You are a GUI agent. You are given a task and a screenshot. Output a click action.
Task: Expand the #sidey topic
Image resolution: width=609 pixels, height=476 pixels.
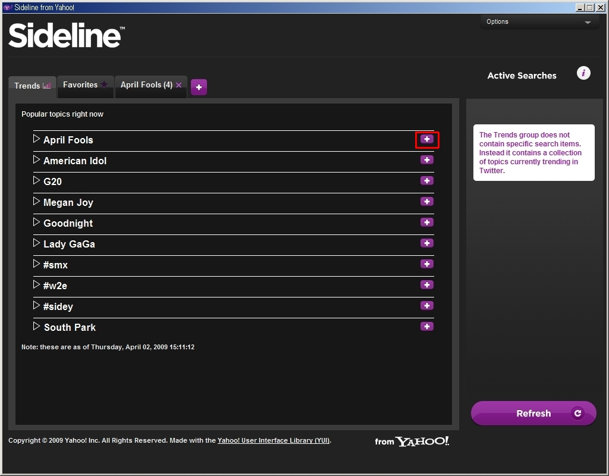point(36,305)
